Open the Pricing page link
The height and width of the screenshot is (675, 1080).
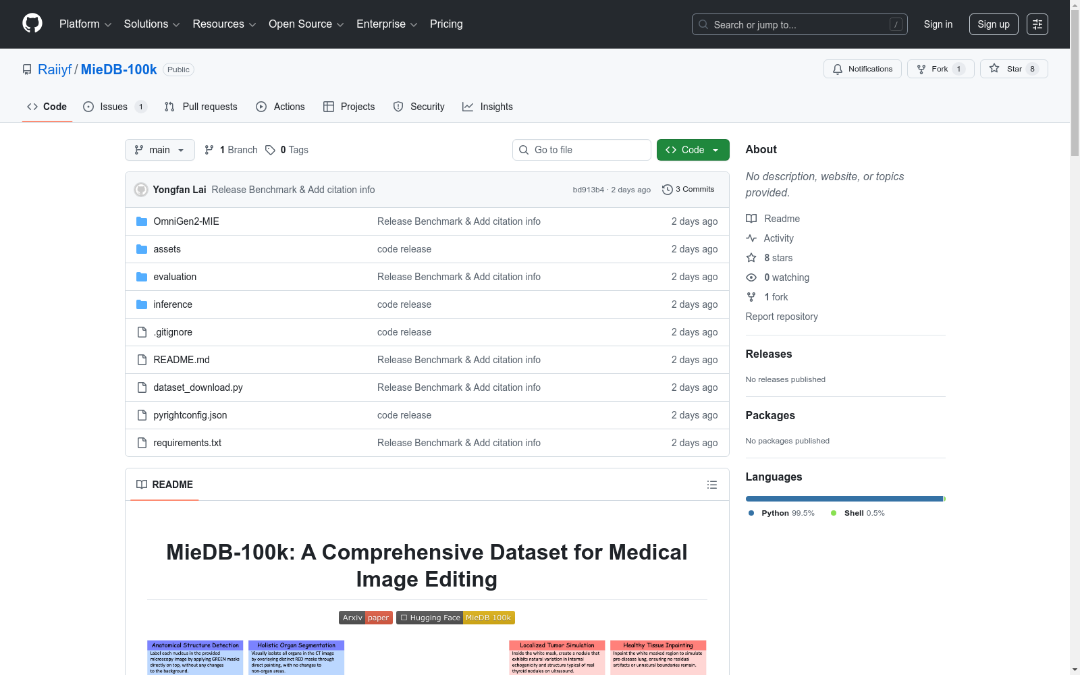pos(446,24)
